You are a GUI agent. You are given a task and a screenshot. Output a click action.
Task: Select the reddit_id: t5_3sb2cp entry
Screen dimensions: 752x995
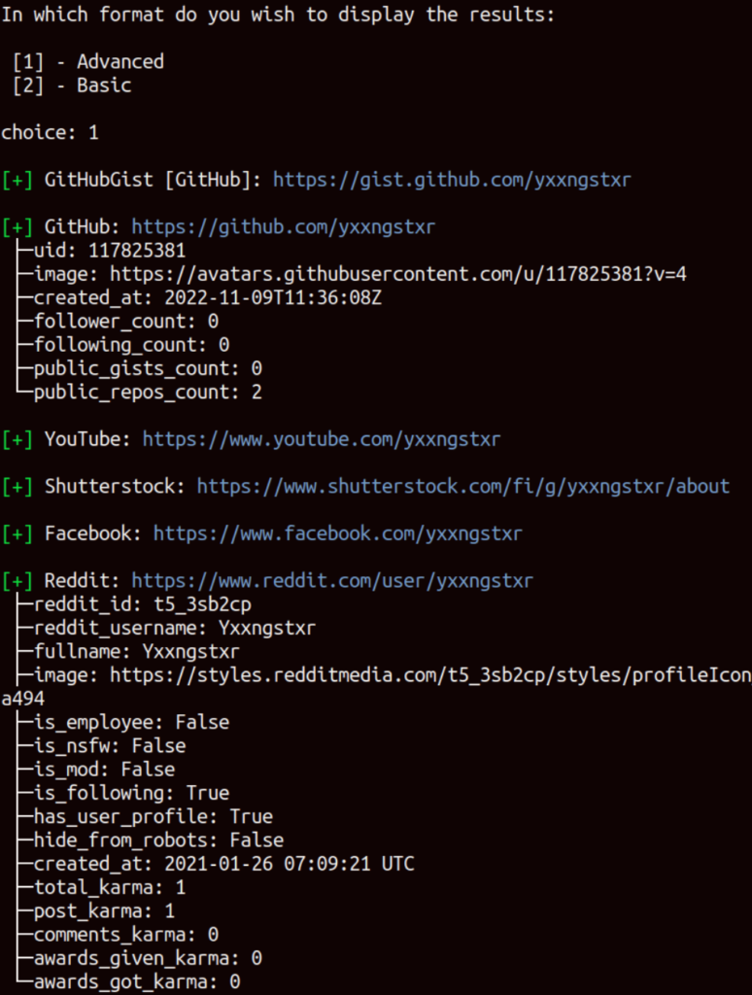[x=142, y=604]
